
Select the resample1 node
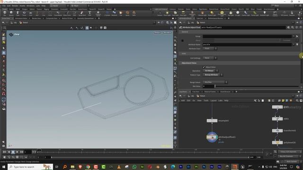point(212,121)
